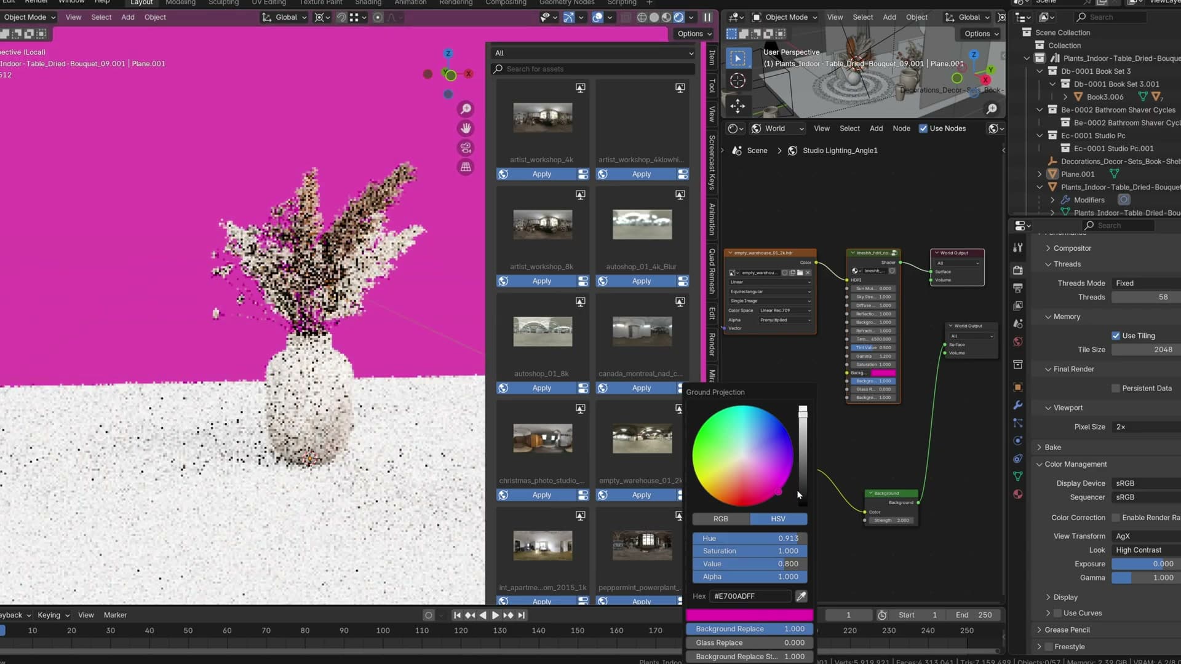Switch the color picker to RGB mode
The width and height of the screenshot is (1181, 664).
pyautogui.click(x=721, y=520)
